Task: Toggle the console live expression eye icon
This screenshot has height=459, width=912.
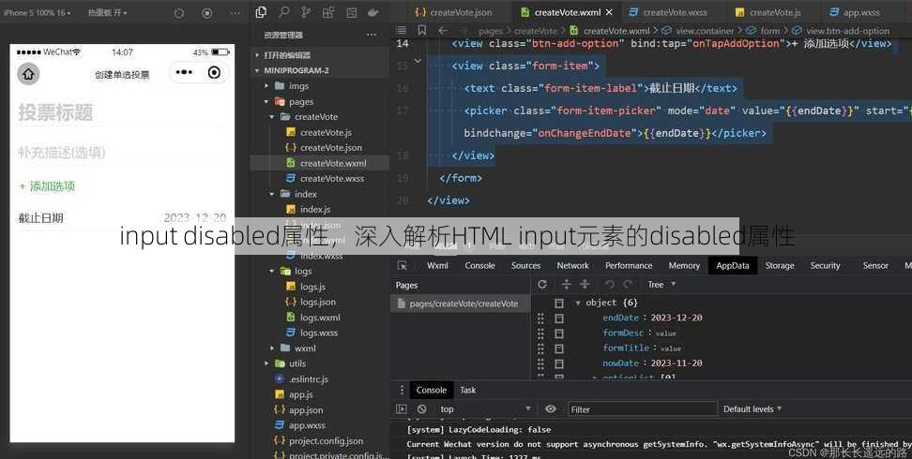Action: [551, 409]
